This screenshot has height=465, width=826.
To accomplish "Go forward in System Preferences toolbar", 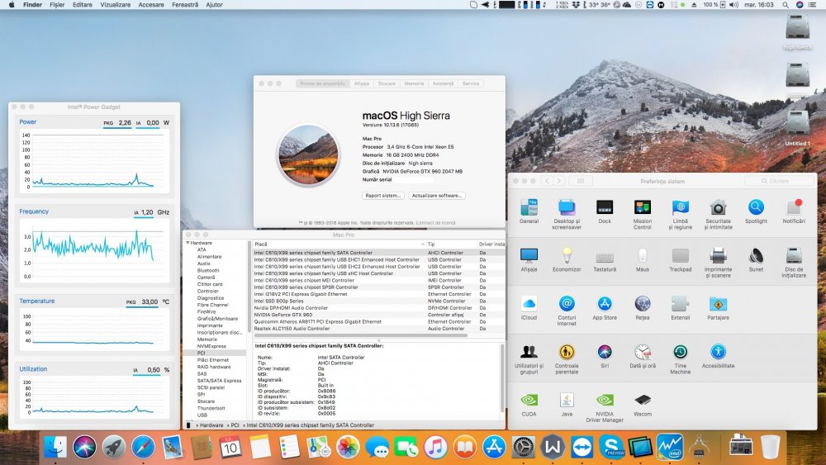I will click(559, 181).
